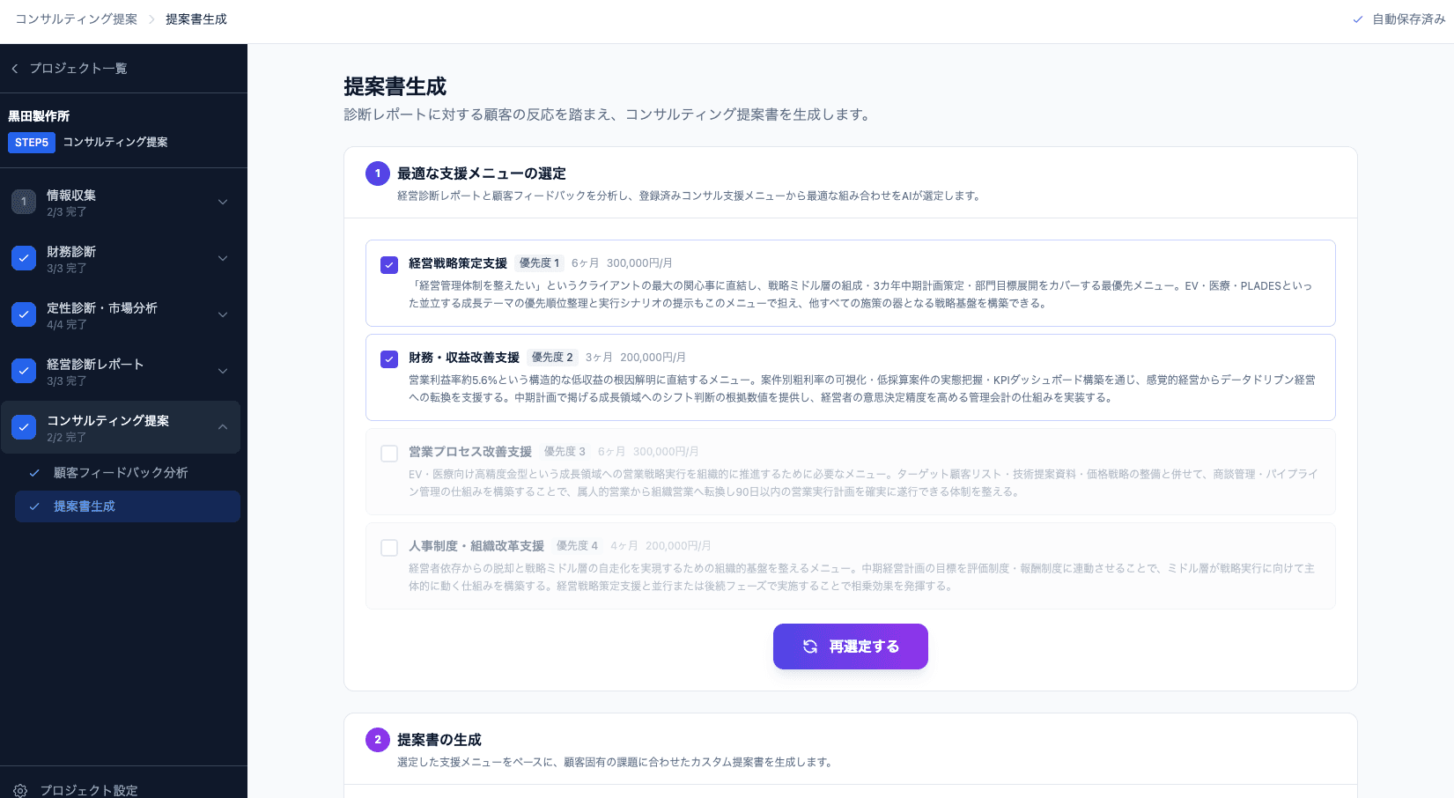Click the step badge ② above 提案書の生成
Image resolution: width=1454 pixels, height=798 pixels.
(x=378, y=740)
